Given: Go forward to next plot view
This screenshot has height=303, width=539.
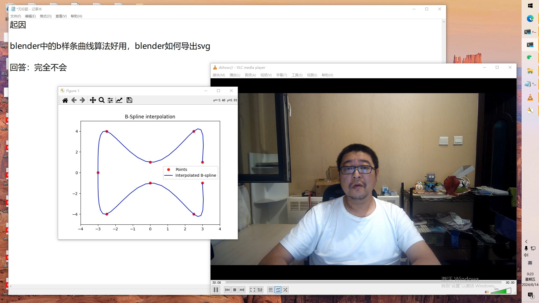Looking at the screenshot, I should coord(82,100).
